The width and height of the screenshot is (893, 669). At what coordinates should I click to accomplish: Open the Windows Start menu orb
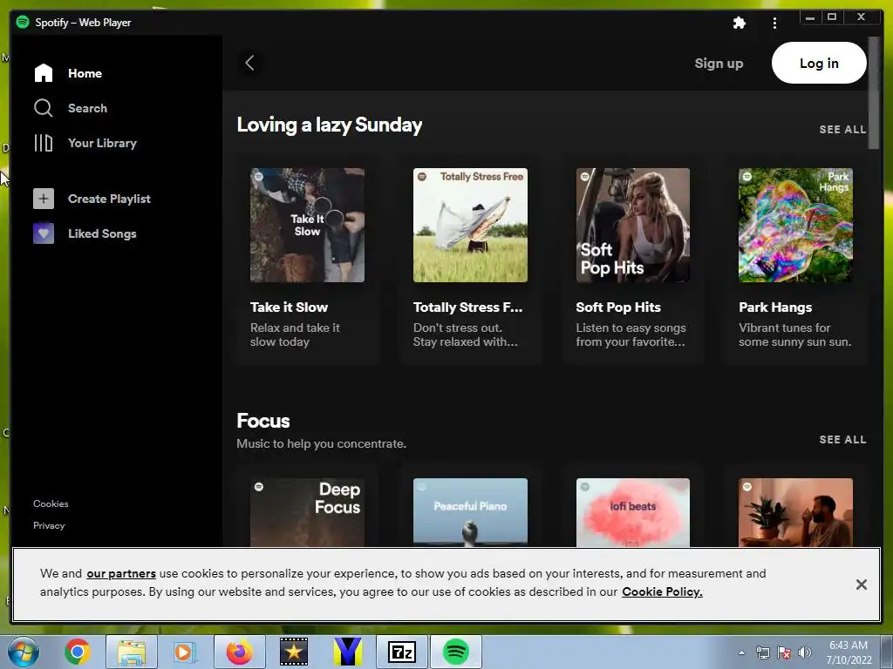coord(24,652)
